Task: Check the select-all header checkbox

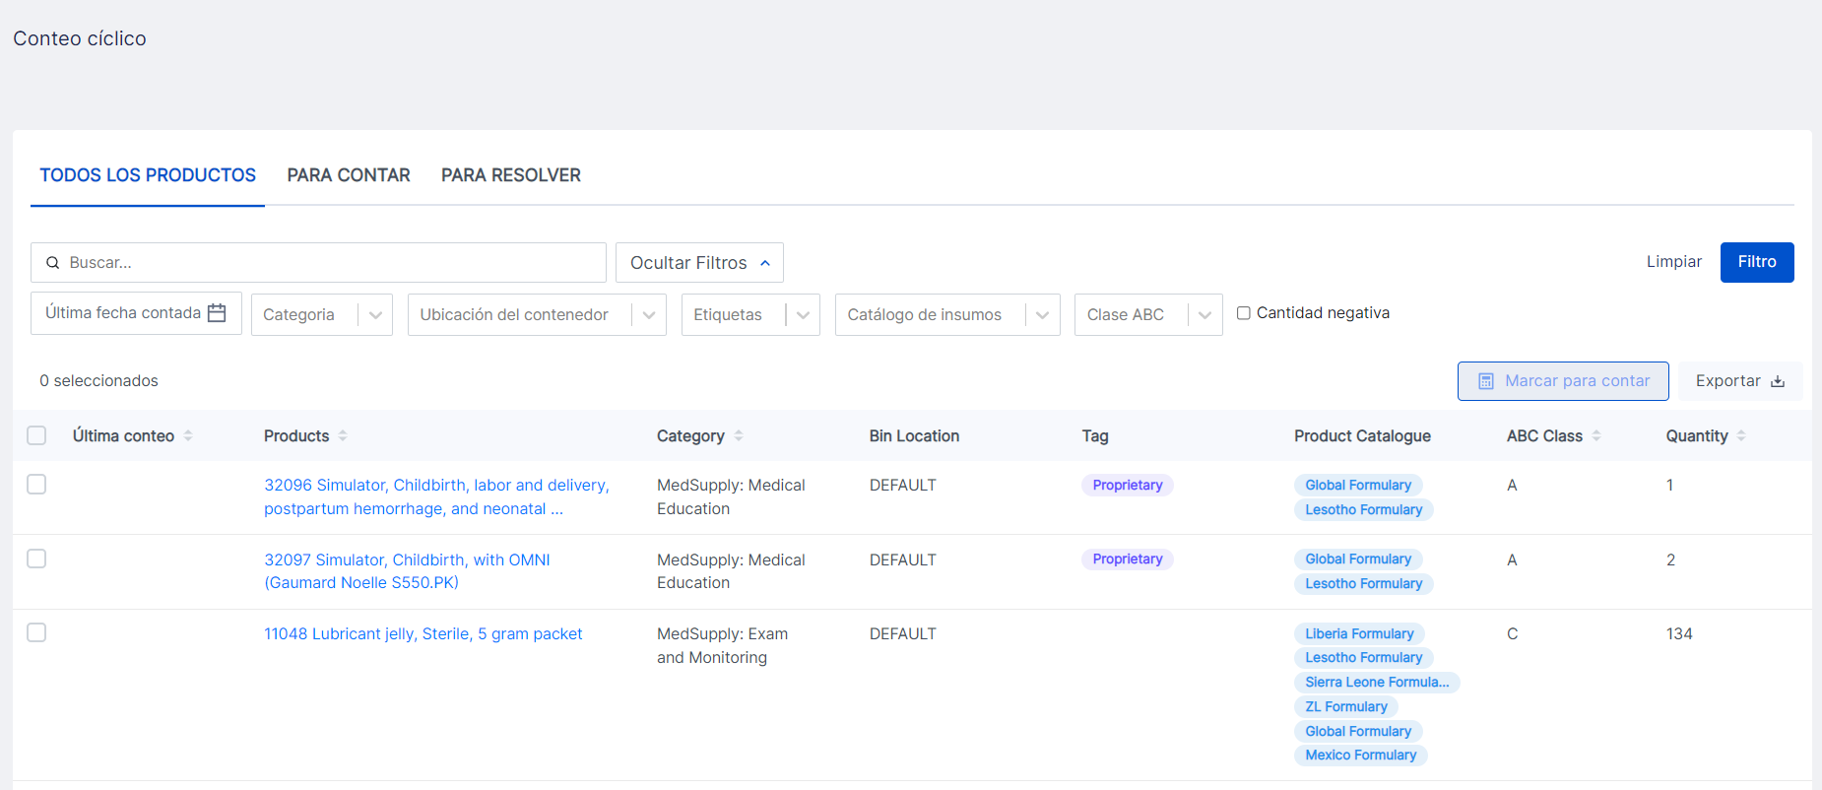Action: click(x=36, y=435)
